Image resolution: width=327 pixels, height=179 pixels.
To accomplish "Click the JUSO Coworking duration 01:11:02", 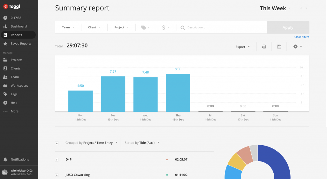I will (x=181, y=175).
